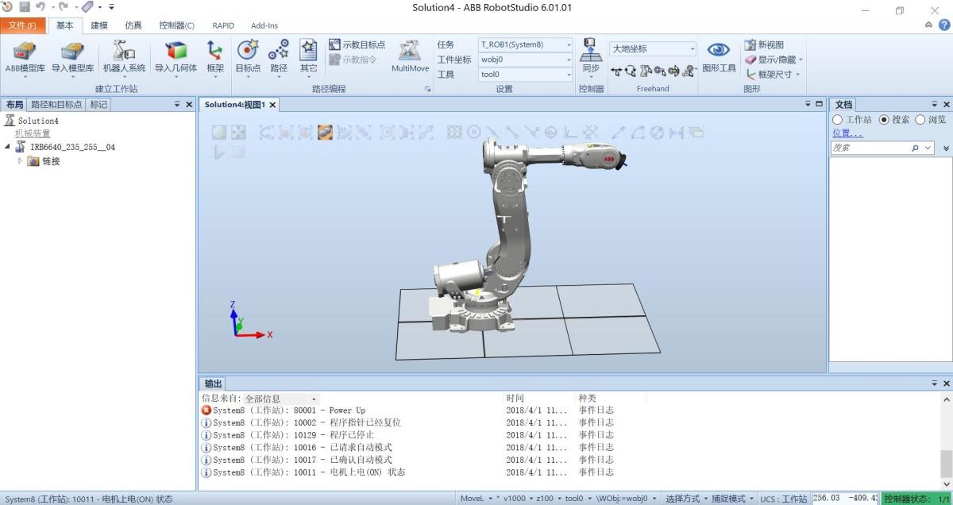The width and height of the screenshot is (953, 505).
Task: Open the 选择方式 status bar dropdown
Action: (x=686, y=499)
